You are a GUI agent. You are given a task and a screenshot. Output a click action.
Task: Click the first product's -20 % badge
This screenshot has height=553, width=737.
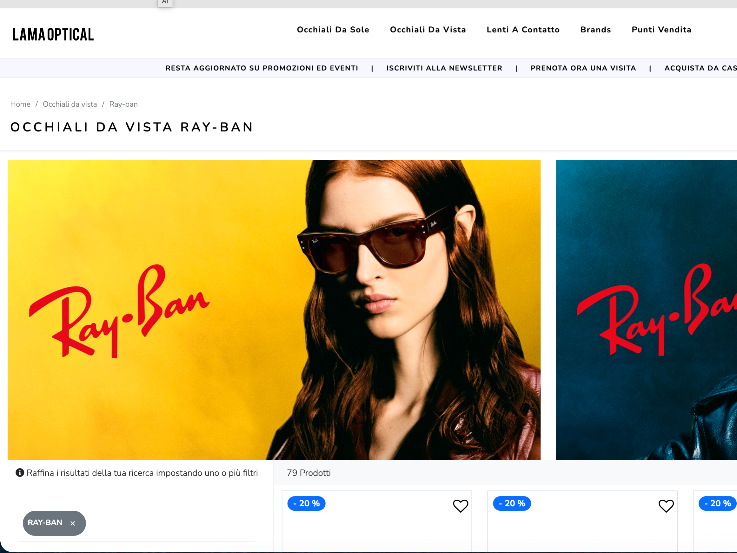tap(306, 503)
